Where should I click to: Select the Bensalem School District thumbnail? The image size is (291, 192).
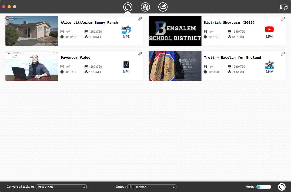175,31
